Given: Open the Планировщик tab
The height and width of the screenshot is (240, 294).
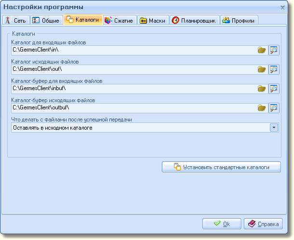Looking at the screenshot, I should (x=195, y=20).
